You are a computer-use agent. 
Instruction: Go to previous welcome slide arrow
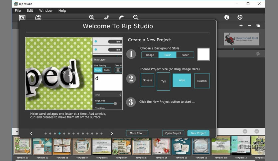[31, 133]
